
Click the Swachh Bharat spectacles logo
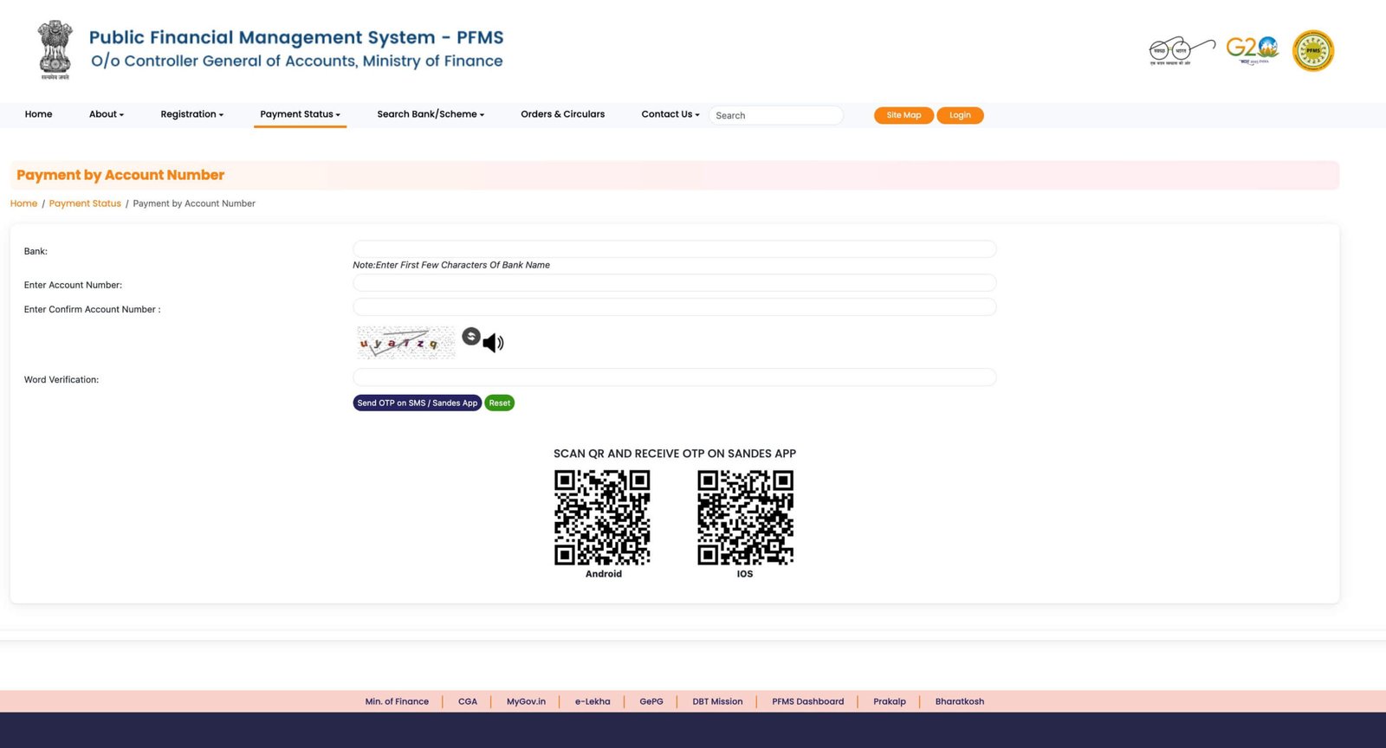pos(1181,51)
